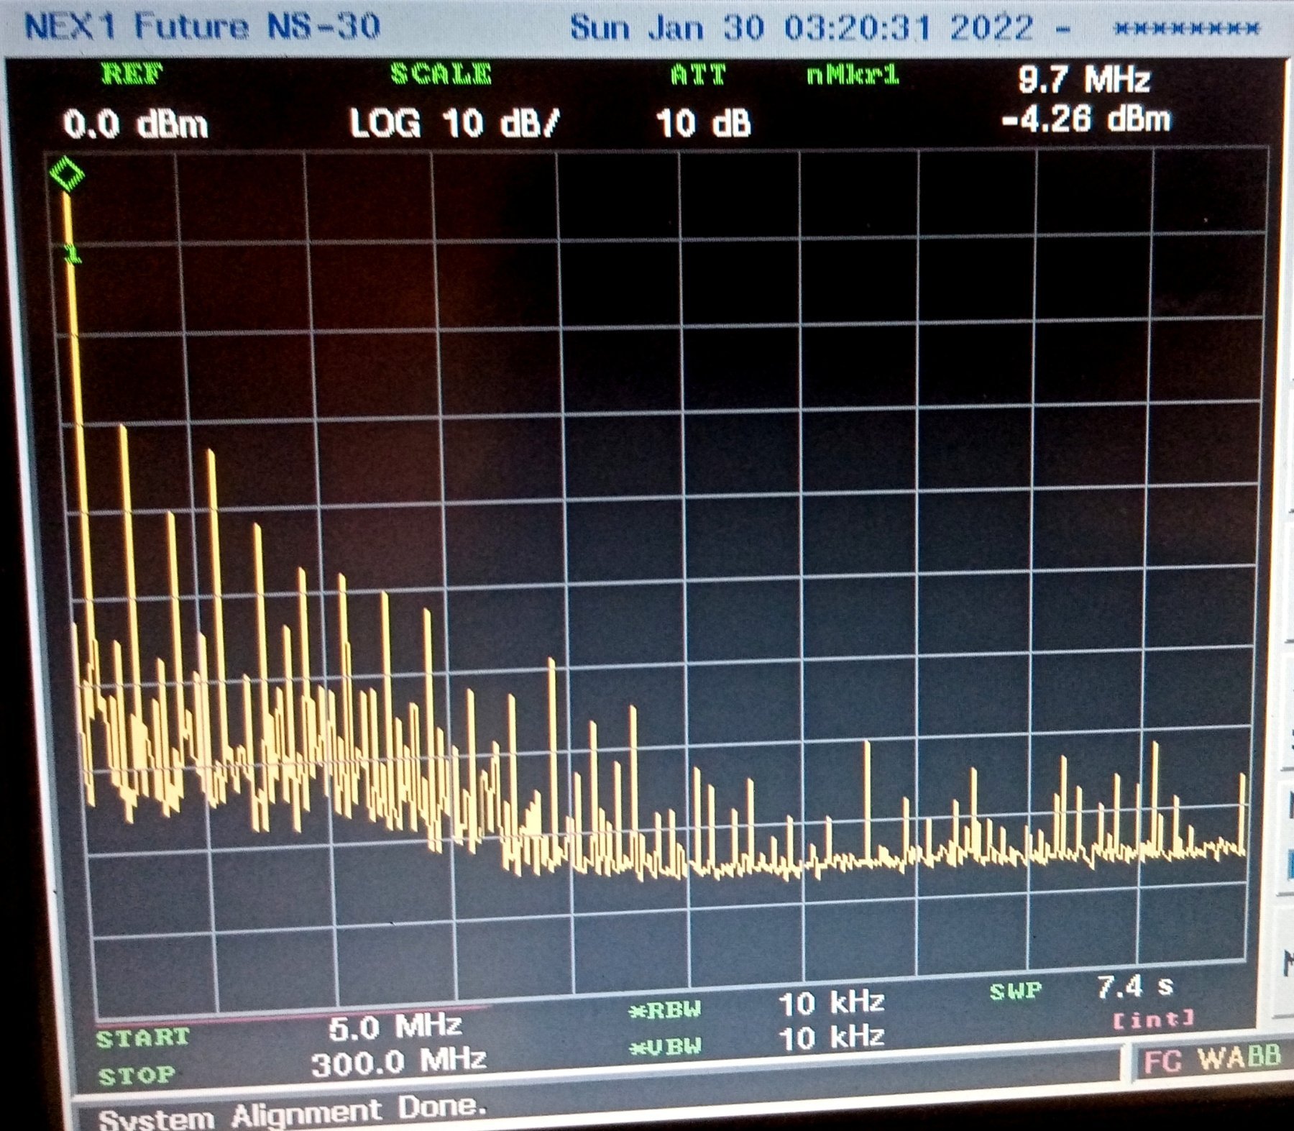Click the green diamond marker at peak
Viewport: 1294px width, 1131px height.
[67, 174]
